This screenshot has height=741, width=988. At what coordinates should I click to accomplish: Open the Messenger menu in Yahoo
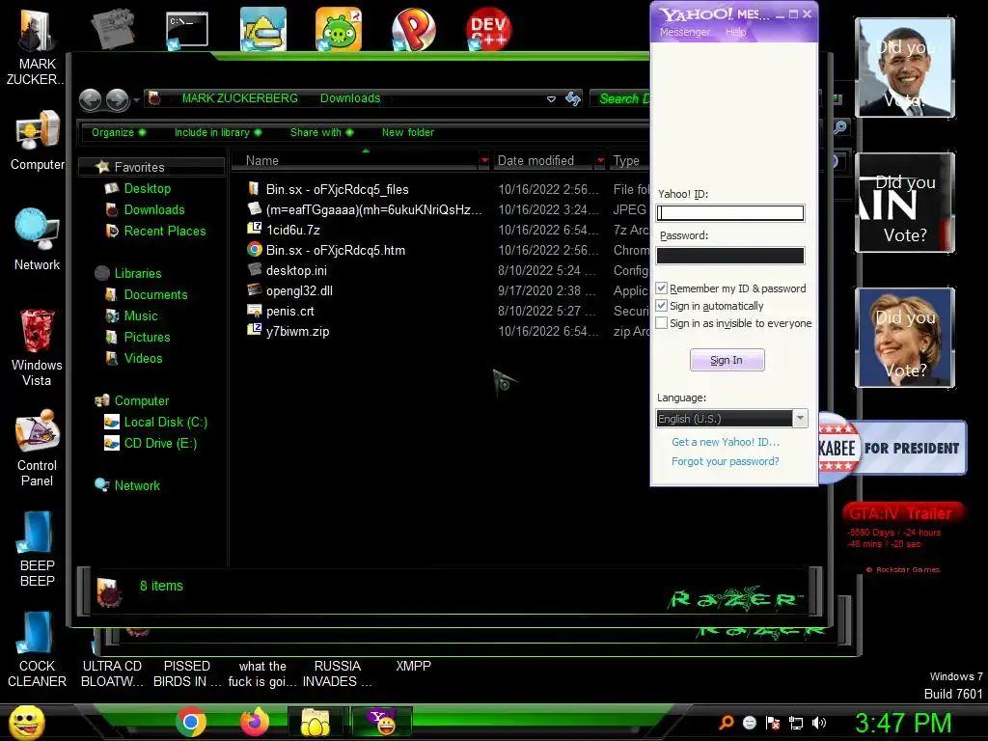pos(685,32)
